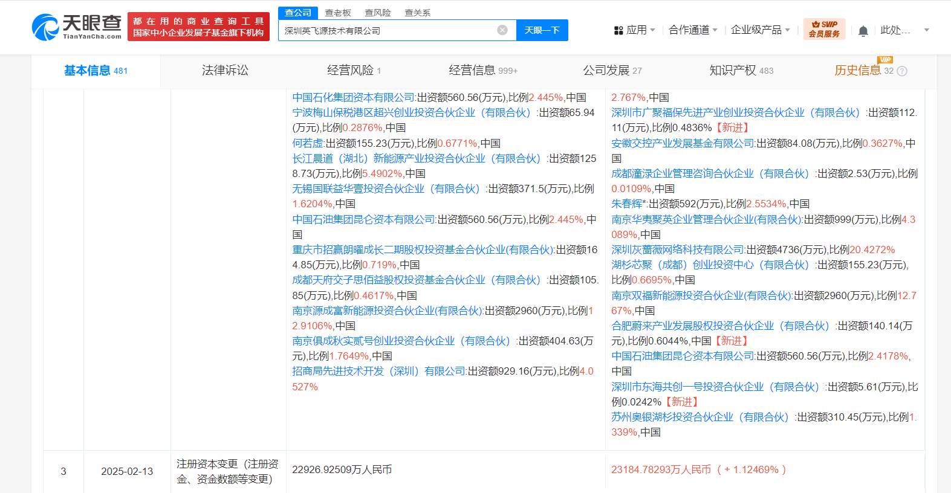Open the 法律诉讼 tab
This screenshot has width=951, height=493.
[x=225, y=71]
